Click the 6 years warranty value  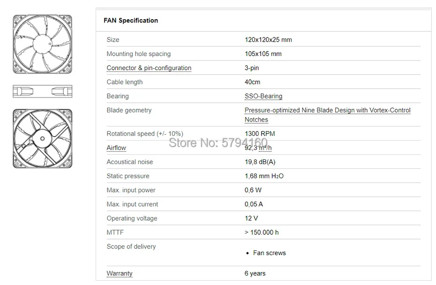(255, 274)
